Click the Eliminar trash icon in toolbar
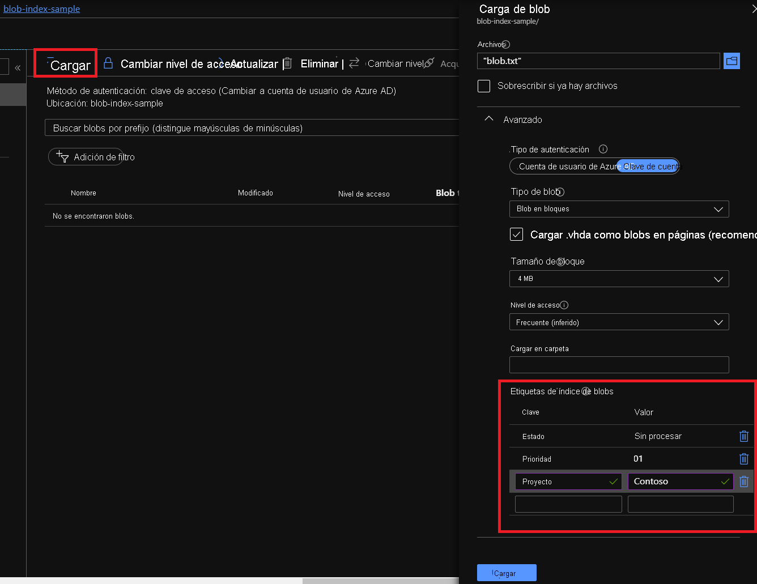This screenshot has width=757, height=584. click(287, 63)
